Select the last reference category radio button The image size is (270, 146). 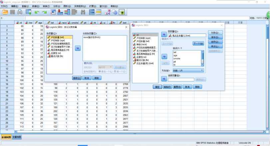click(x=100, y=72)
